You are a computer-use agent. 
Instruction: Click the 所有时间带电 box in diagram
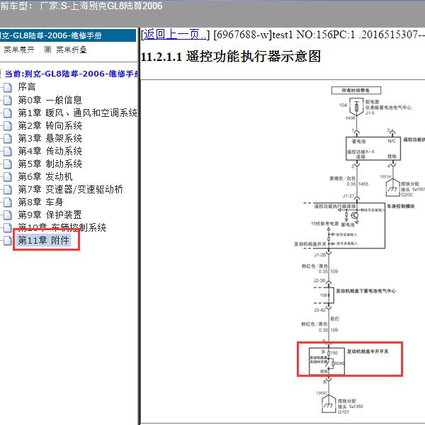[356, 90]
